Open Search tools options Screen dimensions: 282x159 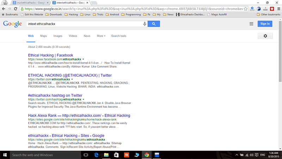pyautogui.click(x=119, y=36)
